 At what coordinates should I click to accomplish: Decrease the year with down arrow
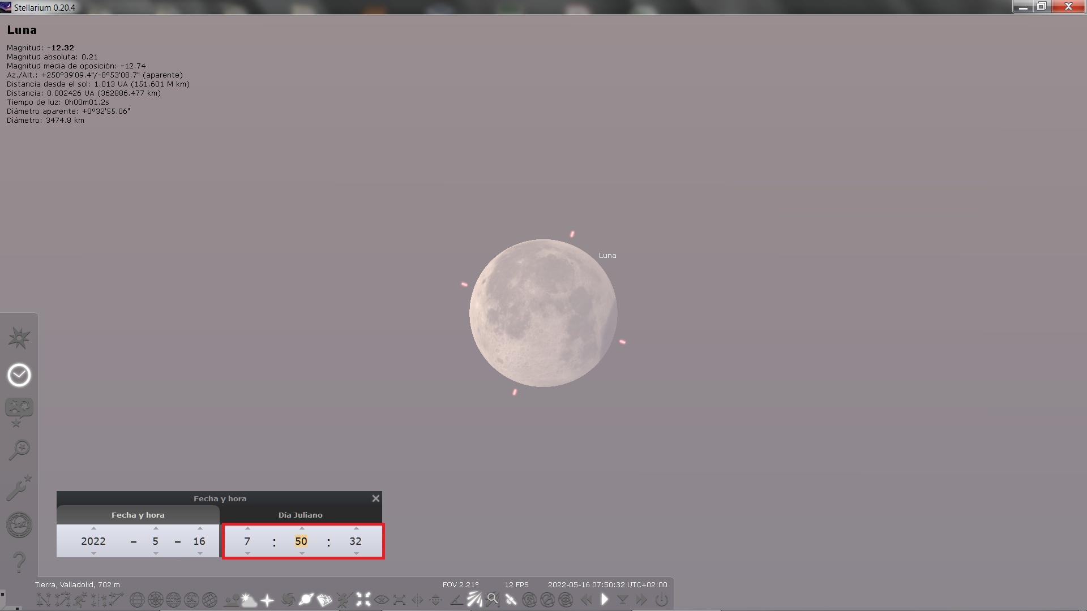coord(93,553)
